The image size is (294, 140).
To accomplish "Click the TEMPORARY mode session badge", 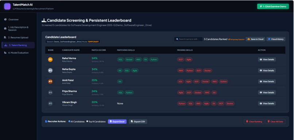I will click(x=93, y=42).
